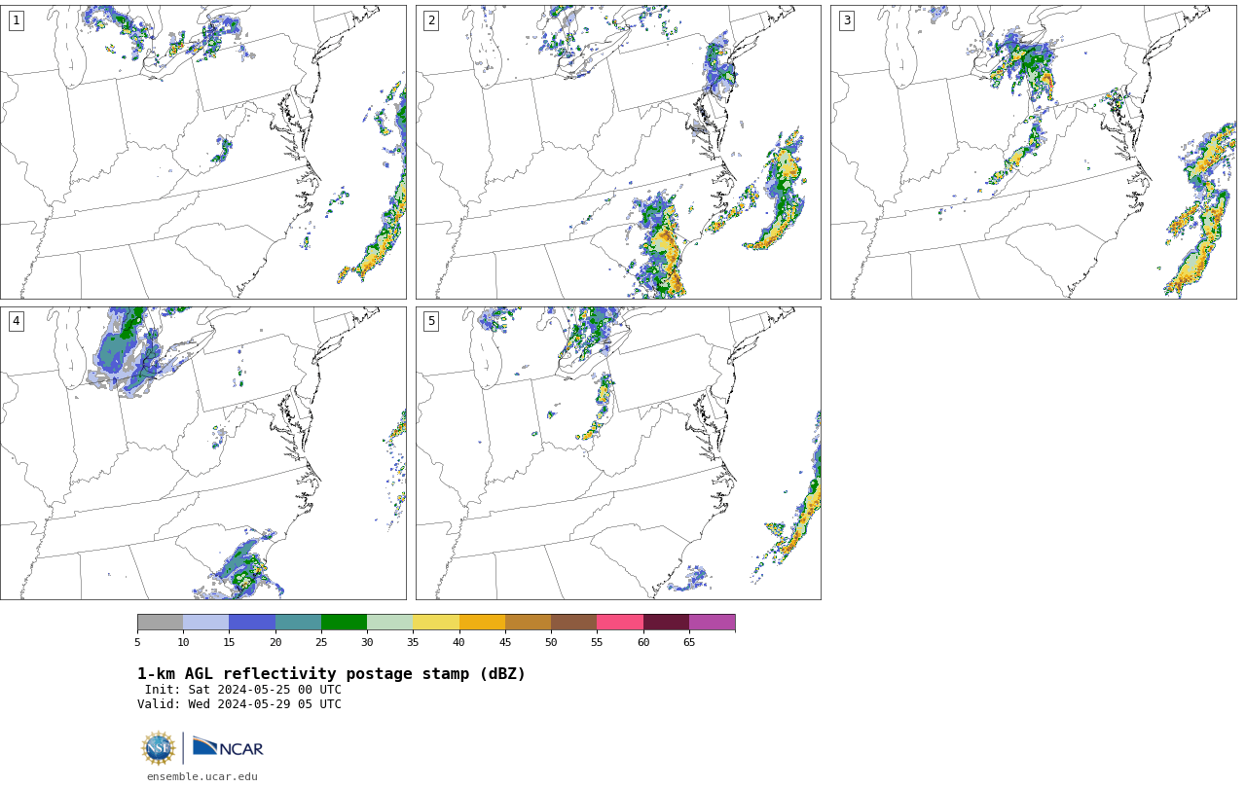Click the colorbar tick label 20
The height and width of the screenshot is (787, 1246).
[275, 642]
